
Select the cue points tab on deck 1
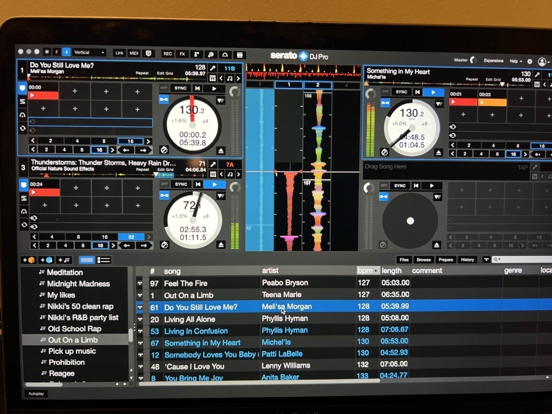click(23, 88)
